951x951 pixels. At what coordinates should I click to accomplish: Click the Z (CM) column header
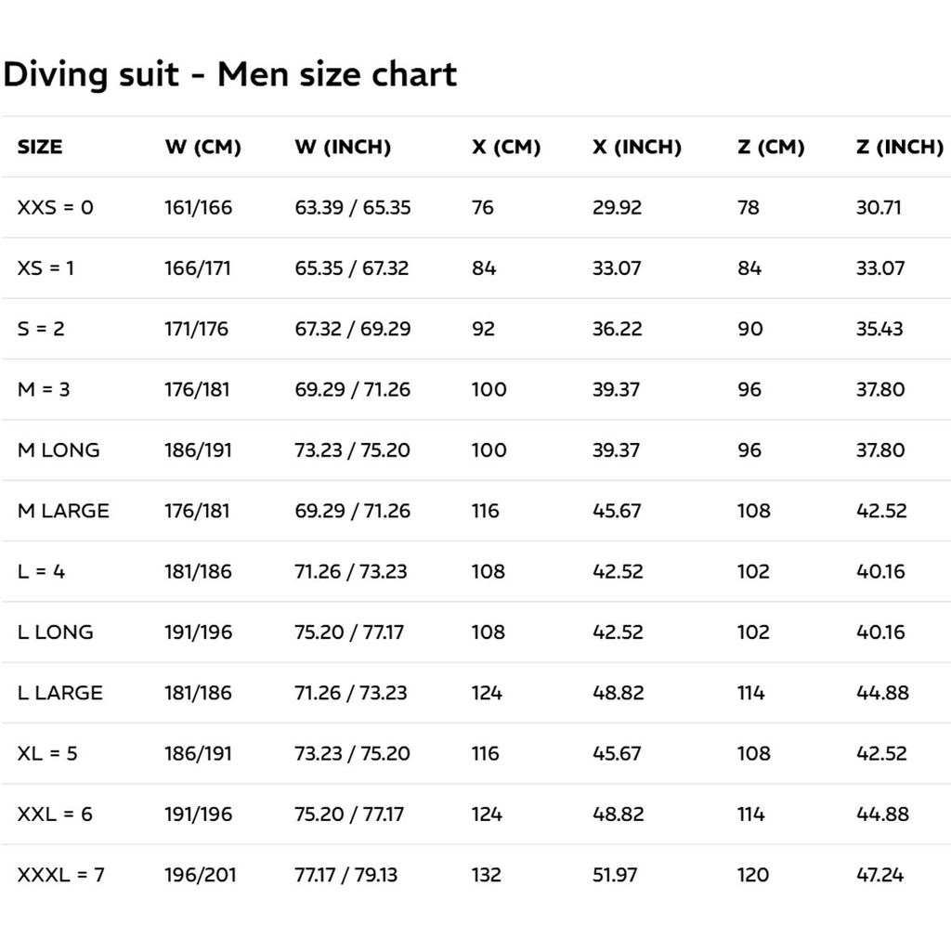point(771,147)
